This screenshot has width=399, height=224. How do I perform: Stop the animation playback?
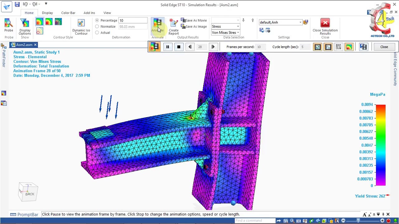[179, 47]
